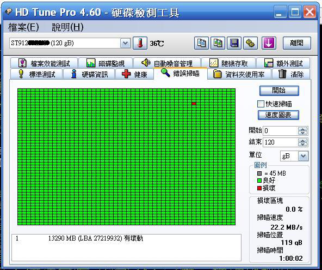322x270 pixels.
Task: Switch to the 磁碟監視 tab
Action: pos(106,63)
